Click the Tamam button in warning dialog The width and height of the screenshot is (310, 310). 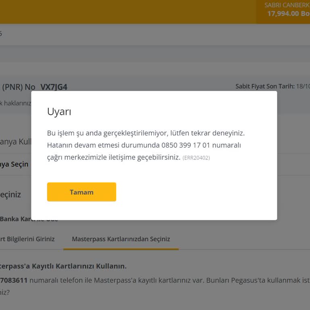(82, 192)
